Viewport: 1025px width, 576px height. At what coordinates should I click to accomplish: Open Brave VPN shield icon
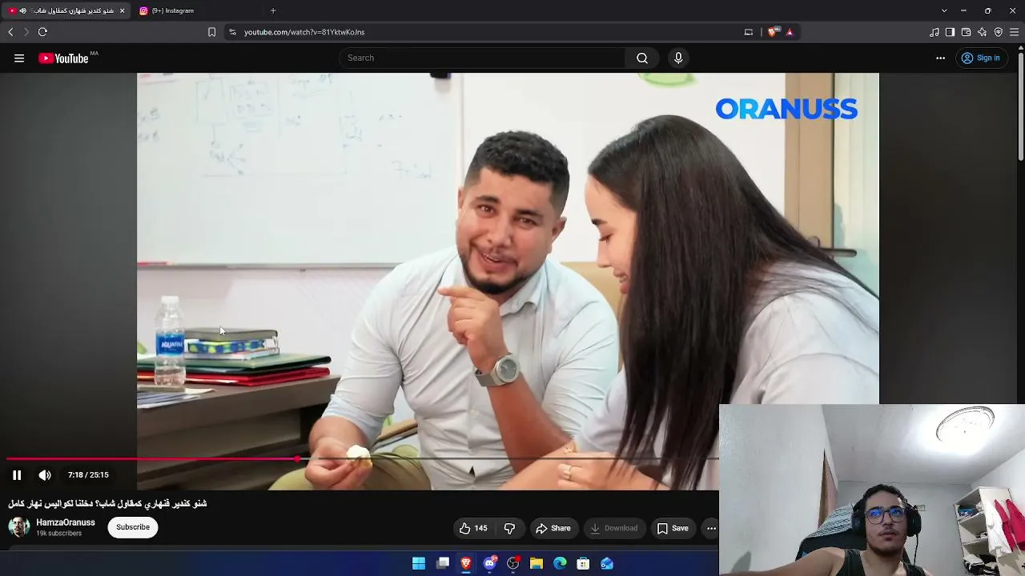999,32
